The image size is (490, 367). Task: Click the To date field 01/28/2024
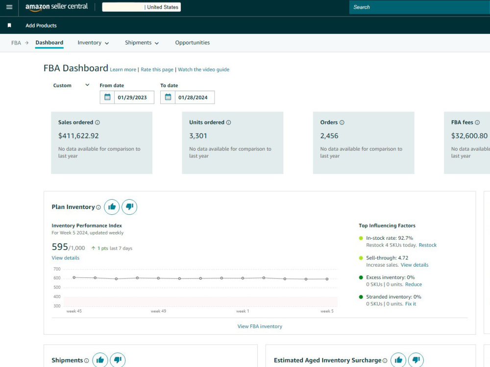click(195, 97)
